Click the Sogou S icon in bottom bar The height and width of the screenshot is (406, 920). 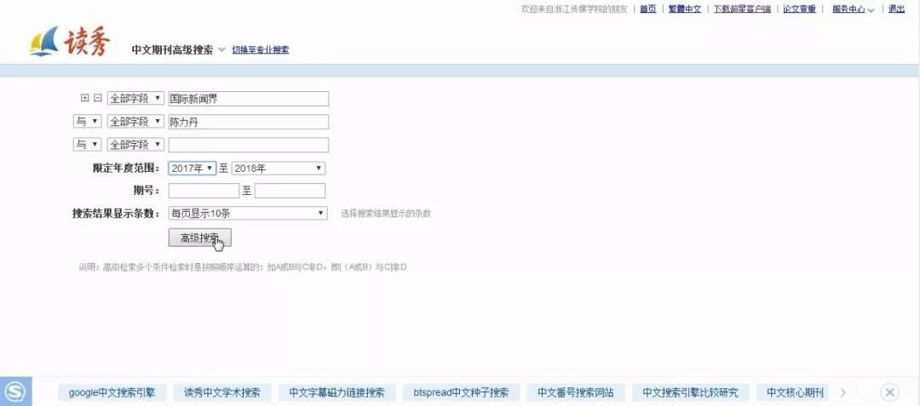[x=16, y=392]
